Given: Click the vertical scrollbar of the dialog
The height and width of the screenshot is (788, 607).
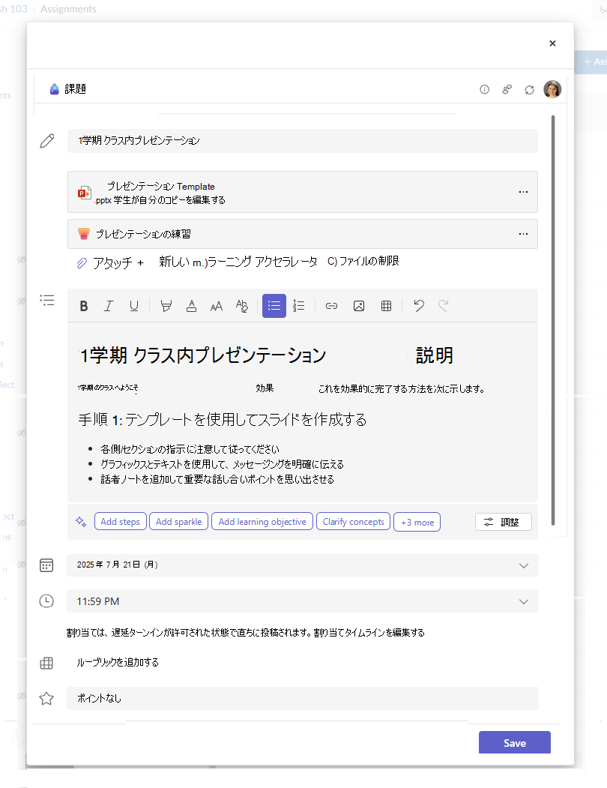Looking at the screenshot, I should (553, 320).
